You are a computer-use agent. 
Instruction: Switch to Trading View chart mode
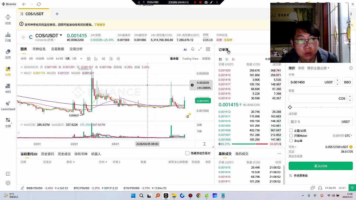pyautogui.click(x=190, y=59)
